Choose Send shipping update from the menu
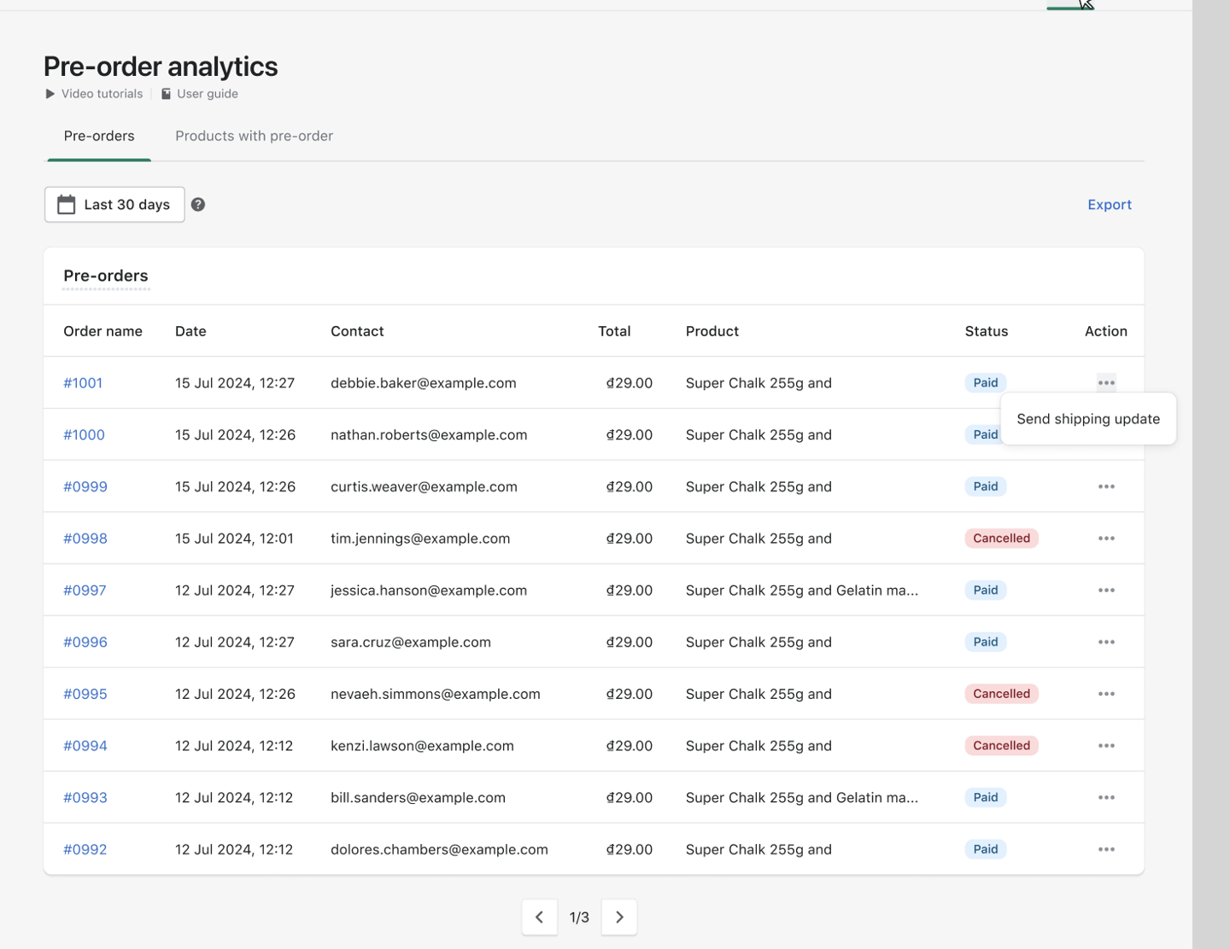1230x949 pixels. coord(1088,419)
